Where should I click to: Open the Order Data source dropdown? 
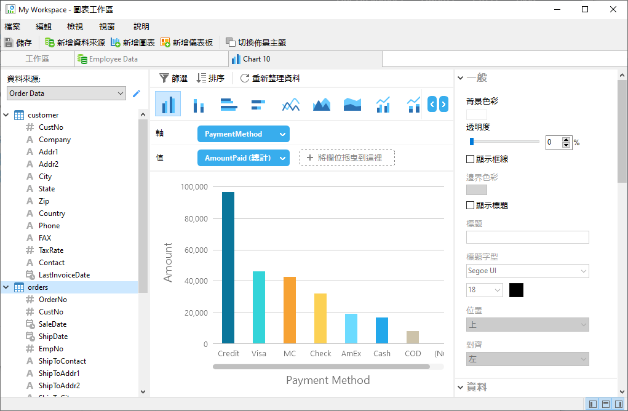(x=66, y=94)
